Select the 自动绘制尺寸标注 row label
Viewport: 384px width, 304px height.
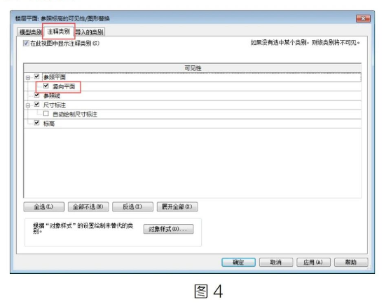click(75, 114)
